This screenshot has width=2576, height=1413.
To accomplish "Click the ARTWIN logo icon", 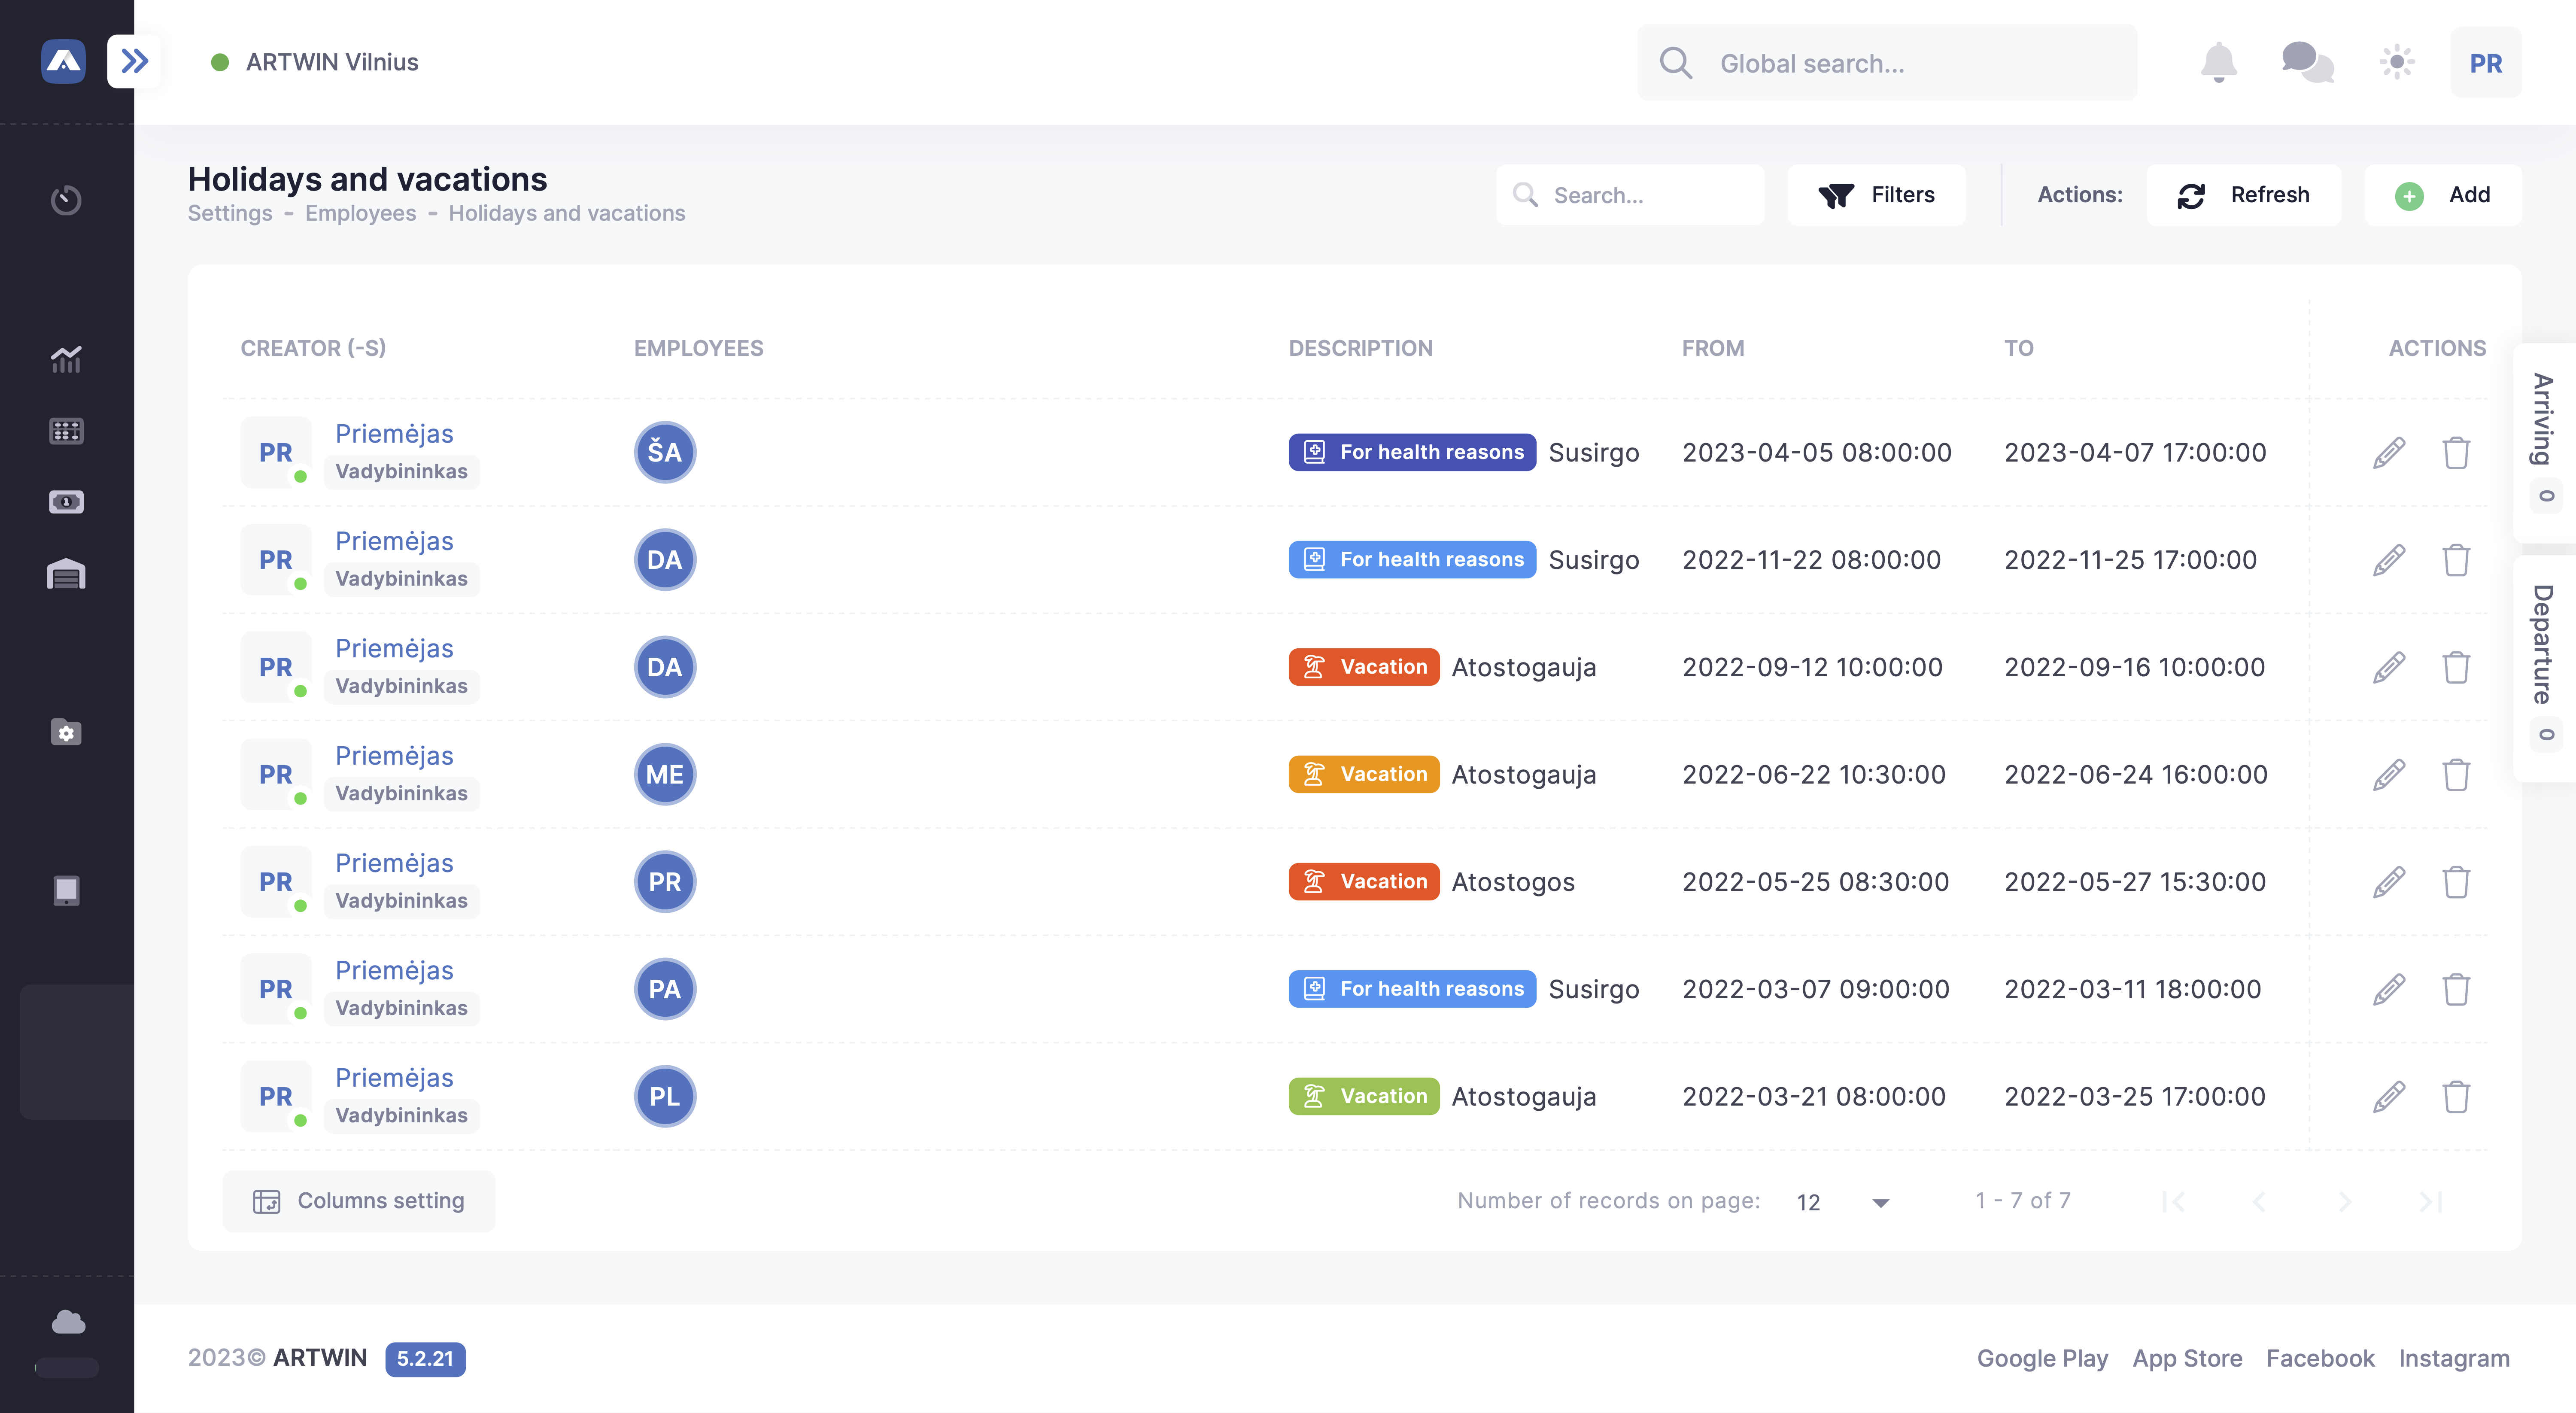I will (x=63, y=62).
